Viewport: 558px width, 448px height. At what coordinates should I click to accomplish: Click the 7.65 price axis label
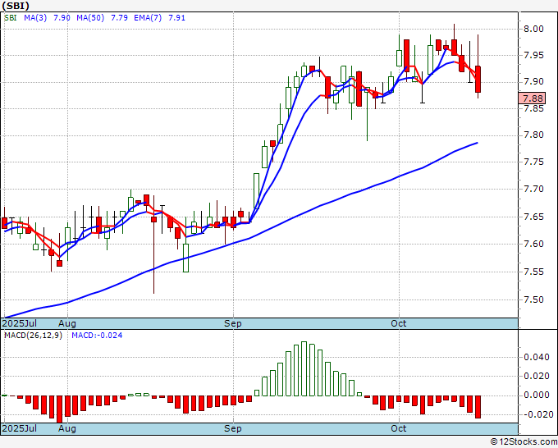[533, 217]
